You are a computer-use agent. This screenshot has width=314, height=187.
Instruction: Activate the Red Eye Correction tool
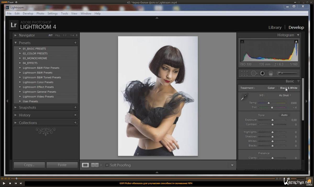(262, 73)
